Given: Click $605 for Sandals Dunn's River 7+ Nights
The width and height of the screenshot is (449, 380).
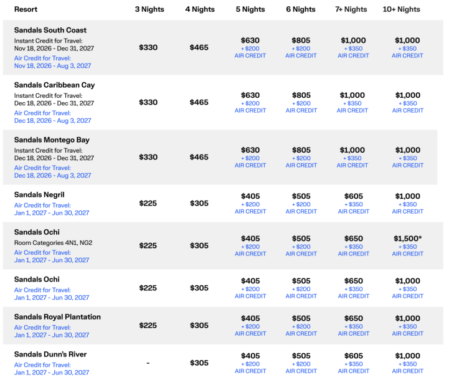Looking at the screenshot, I should point(354,356).
